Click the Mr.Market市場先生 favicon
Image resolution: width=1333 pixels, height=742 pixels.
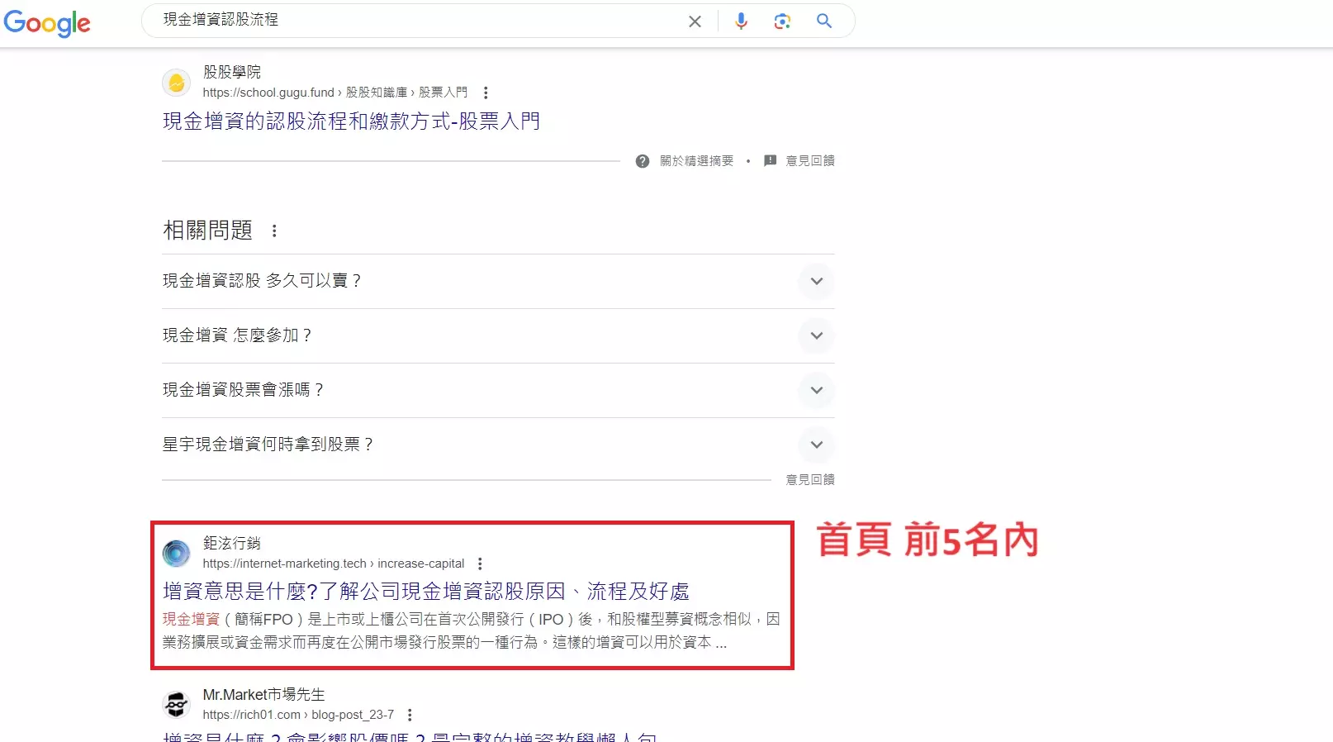[176, 705]
